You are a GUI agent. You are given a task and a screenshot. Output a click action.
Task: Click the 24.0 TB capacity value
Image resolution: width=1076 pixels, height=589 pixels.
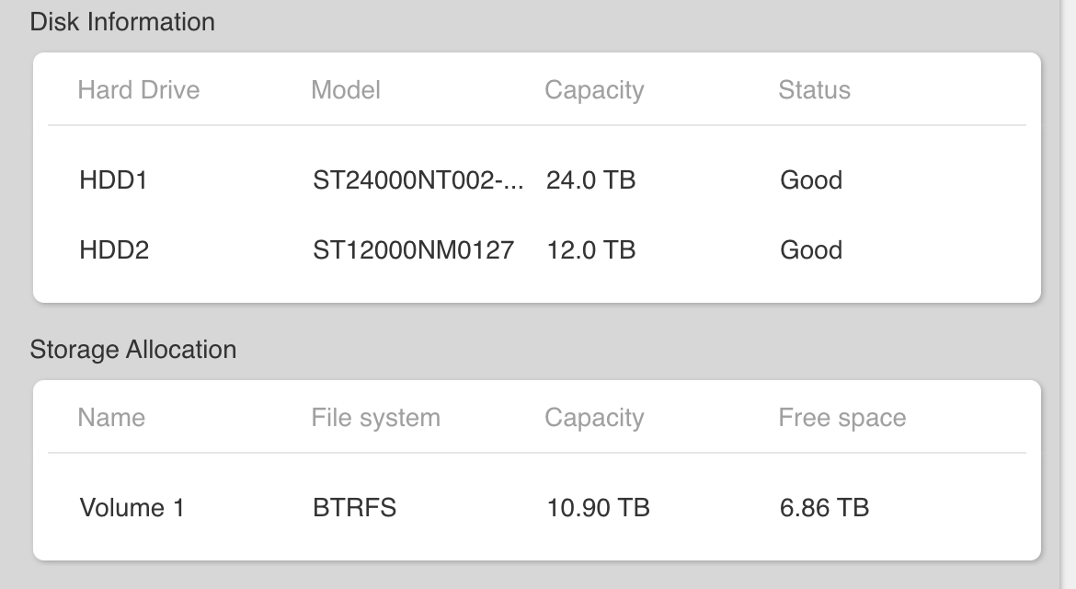pyautogui.click(x=590, y=179)
